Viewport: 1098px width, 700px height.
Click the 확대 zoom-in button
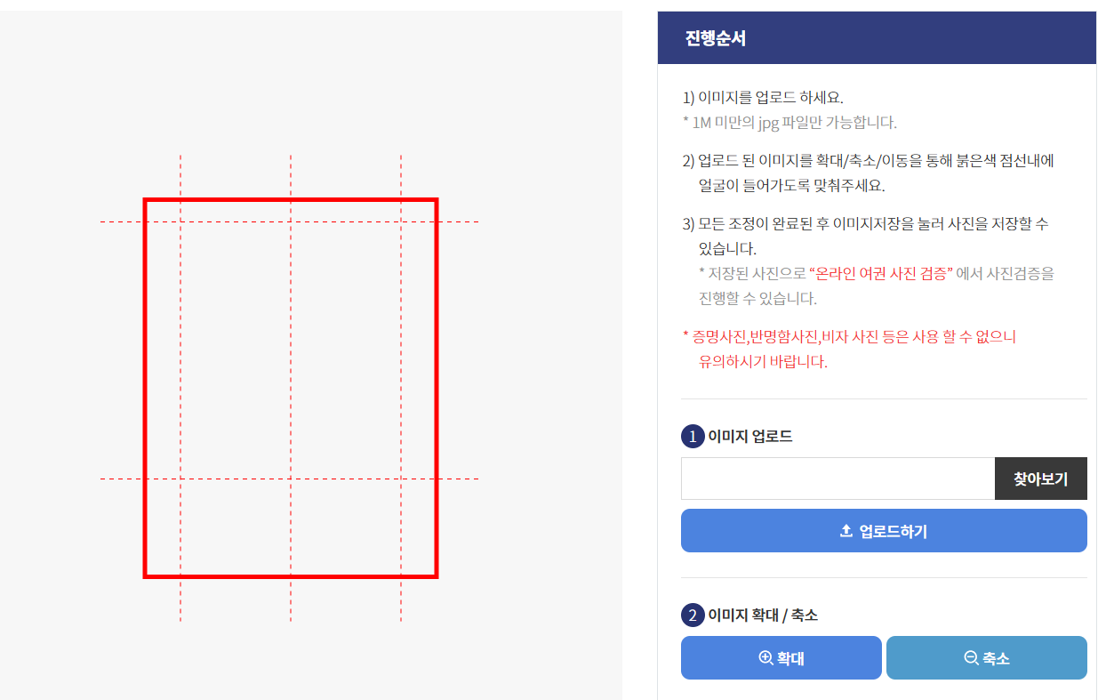pyautogui.click(x=781, y=657)
